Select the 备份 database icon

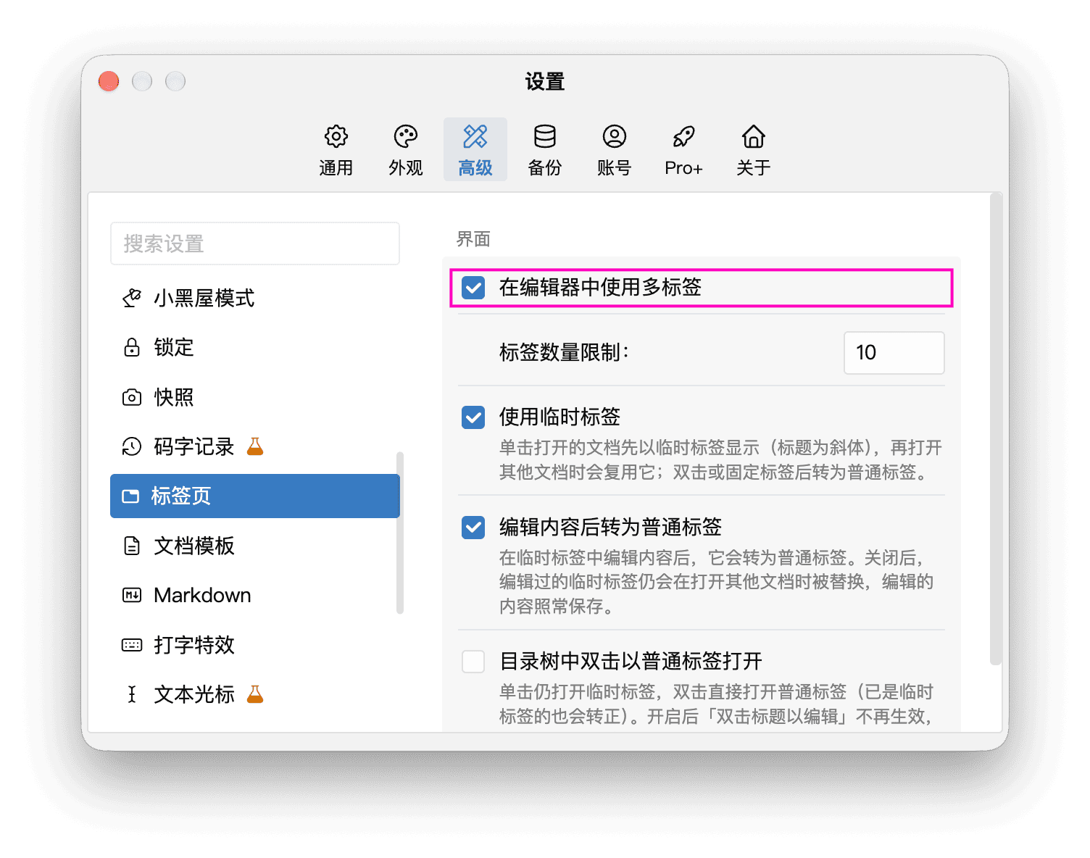click(x=544, y=136)
